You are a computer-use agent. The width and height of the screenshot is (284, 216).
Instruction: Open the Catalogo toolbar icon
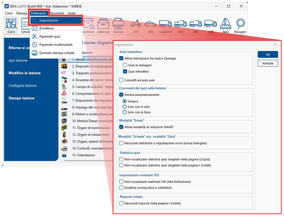pyautogui.click(x=103, y=25)
